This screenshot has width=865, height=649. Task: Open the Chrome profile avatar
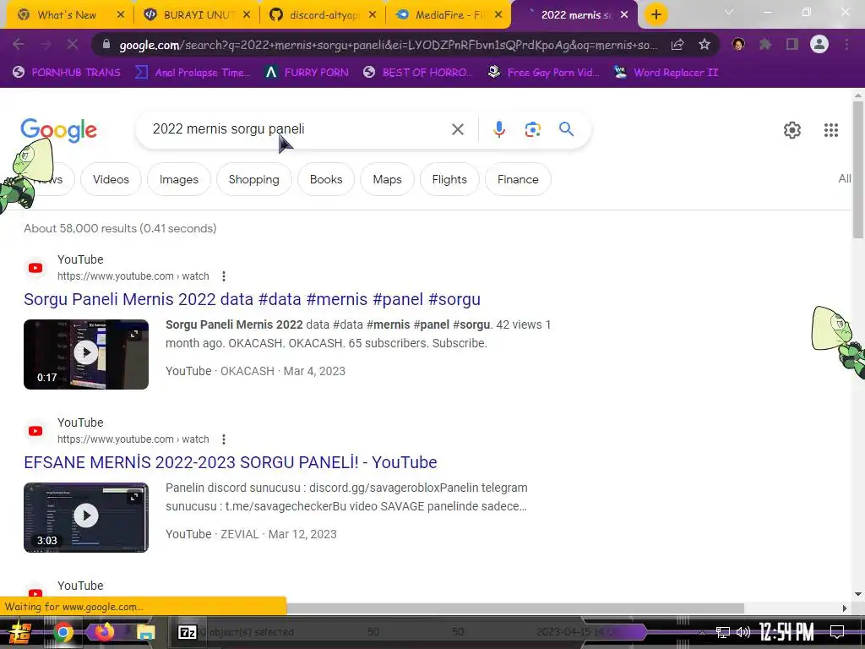coord(819,44)
